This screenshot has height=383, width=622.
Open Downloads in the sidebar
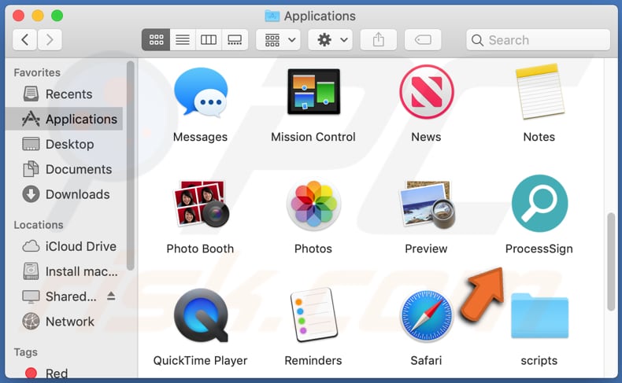pos(65,194)
